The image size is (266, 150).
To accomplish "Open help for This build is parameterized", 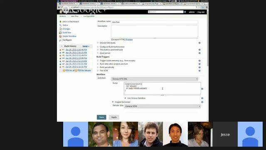I will (199, 50).
